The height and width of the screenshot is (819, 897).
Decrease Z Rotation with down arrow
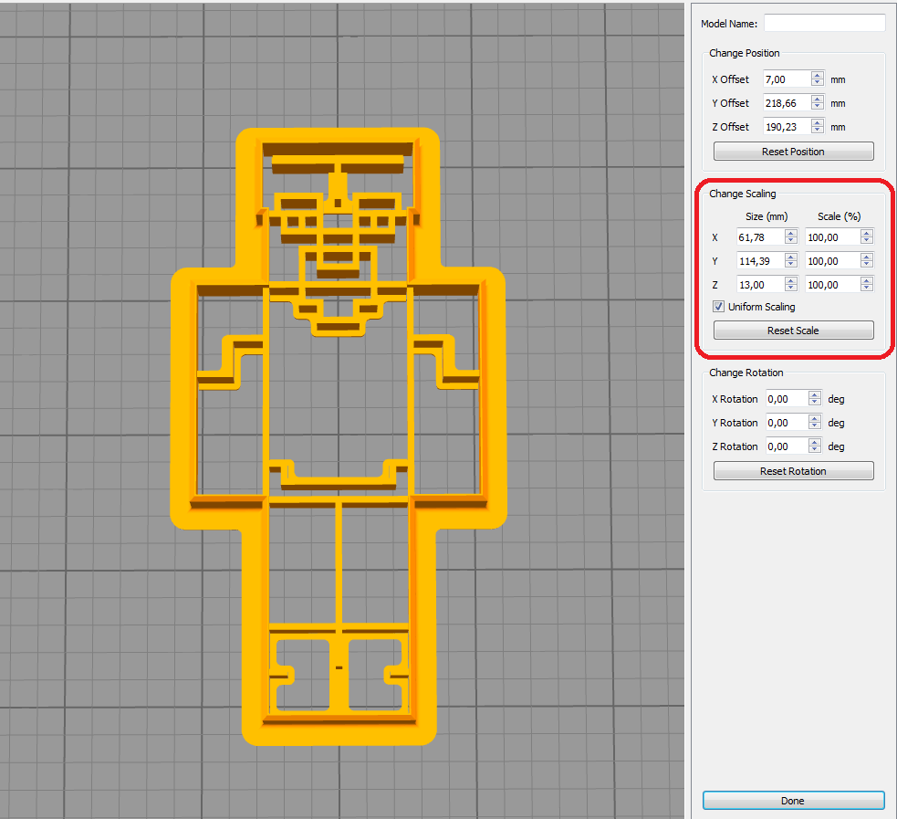(x=815, y=450)
